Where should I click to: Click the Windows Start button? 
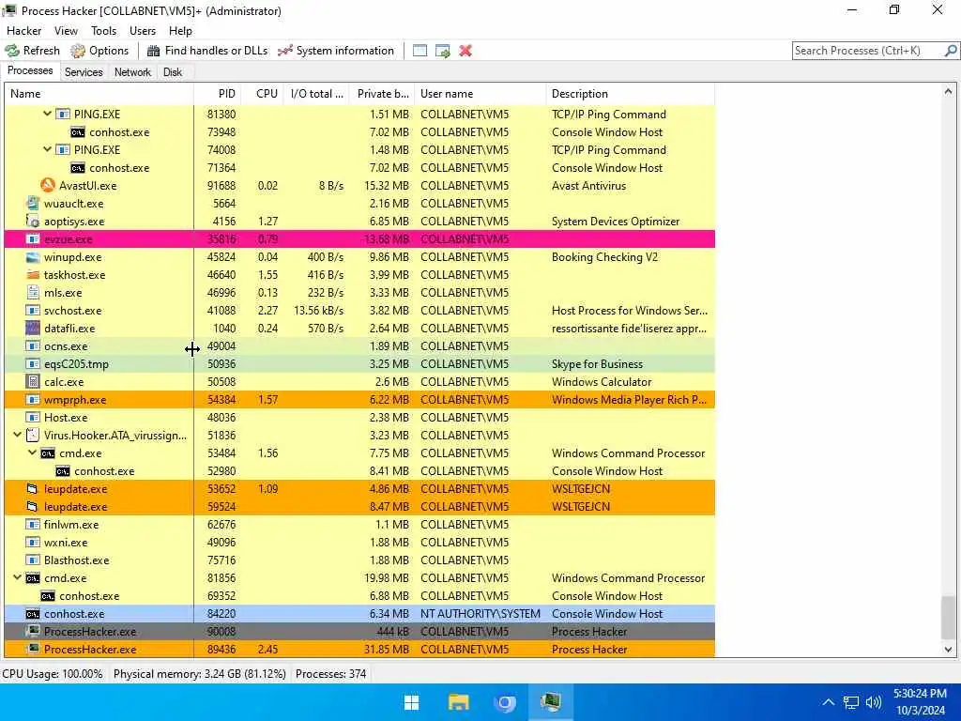(x=411, y=702)
